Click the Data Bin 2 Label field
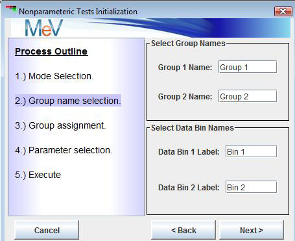 [x=251, y=187]
